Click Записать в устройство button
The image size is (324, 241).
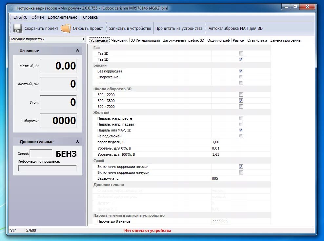(130, 28)
